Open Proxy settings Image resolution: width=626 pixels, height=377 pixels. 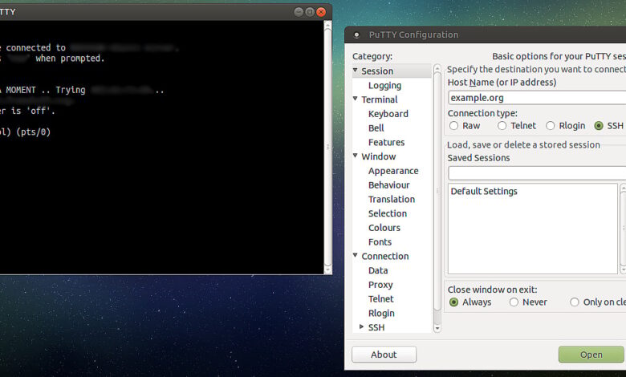(x=380, y=285)
